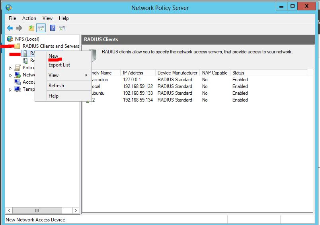Expand the Policies tree node
This screenshot has width=320, height=225.
tap(10, 68)
